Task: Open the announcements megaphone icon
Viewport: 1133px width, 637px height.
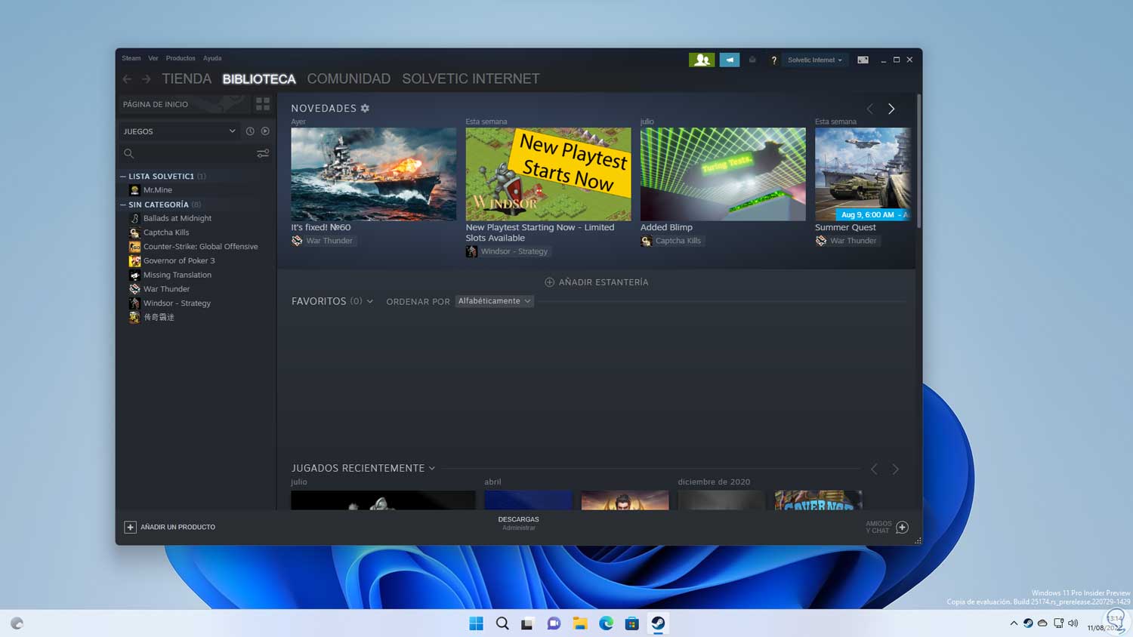Action: [730, 60]
